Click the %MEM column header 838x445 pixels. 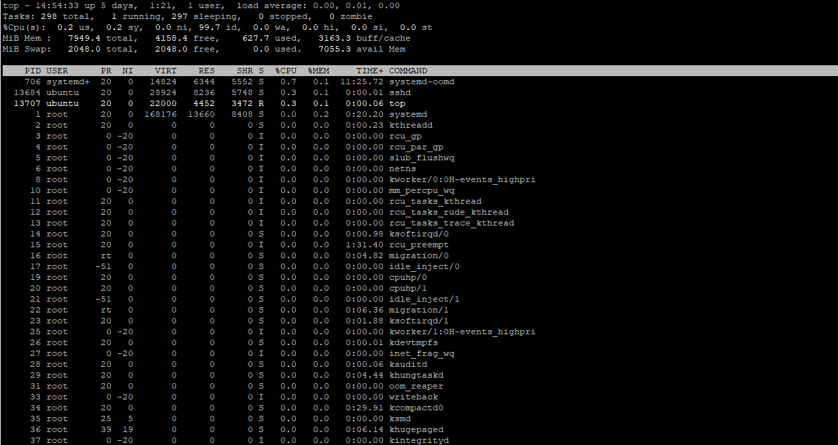coord(318,71)
